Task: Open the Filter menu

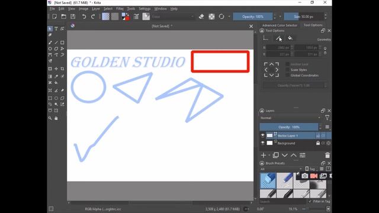Action: [120, 9]
